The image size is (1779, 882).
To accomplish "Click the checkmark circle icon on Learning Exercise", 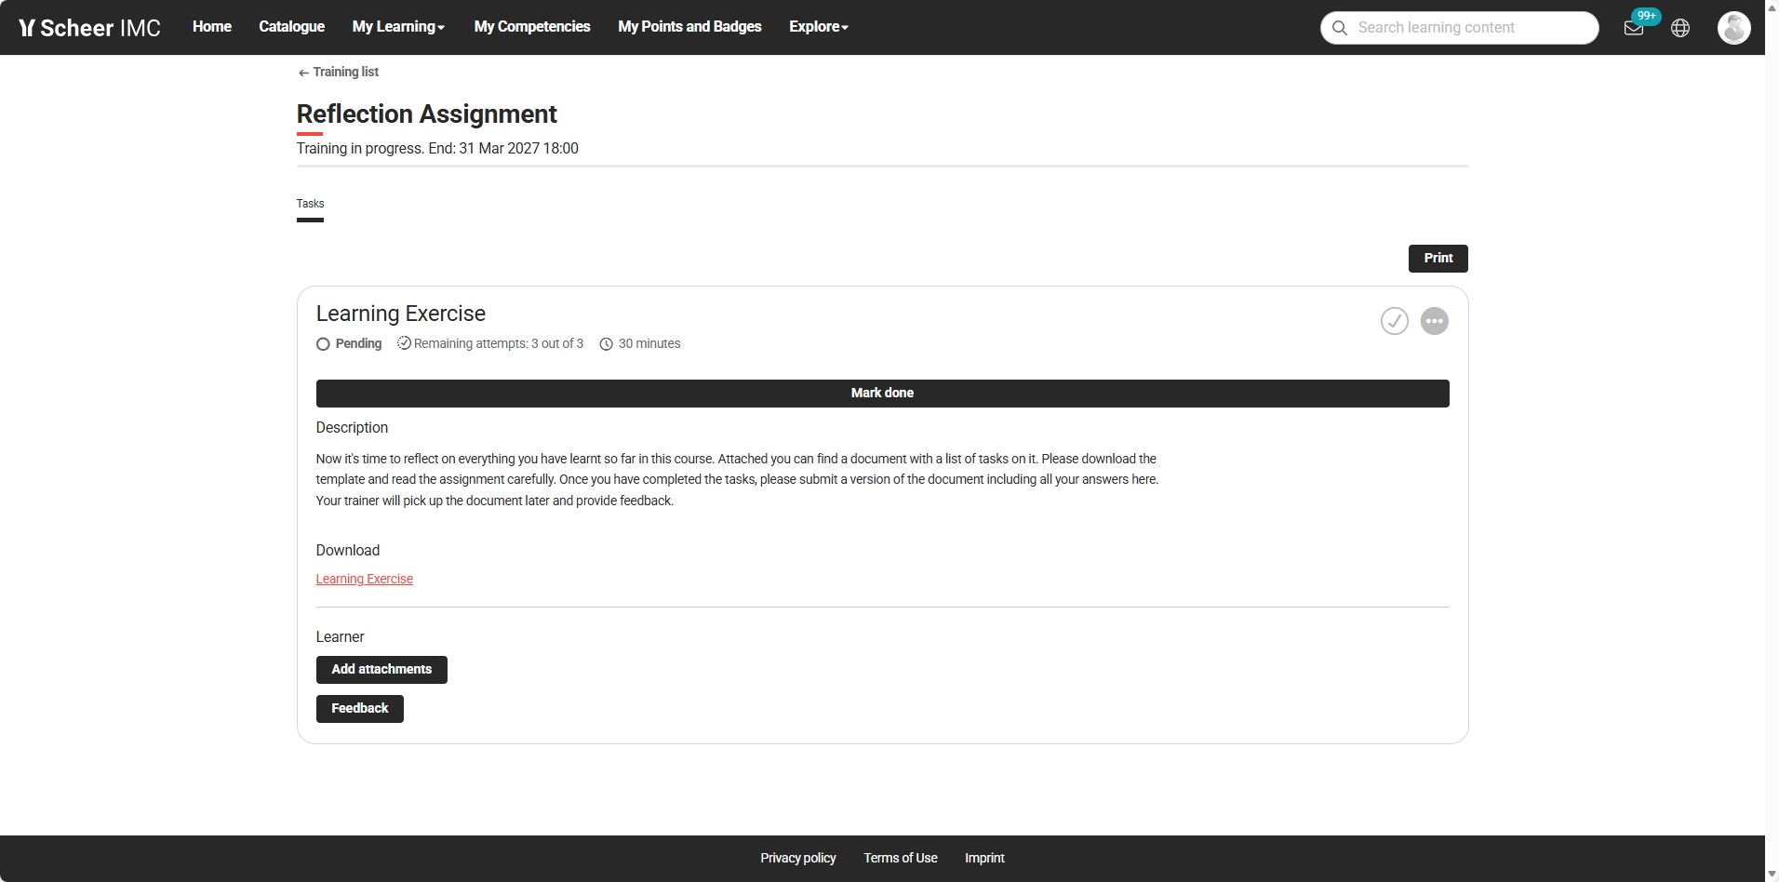I will click(1394, 321).
